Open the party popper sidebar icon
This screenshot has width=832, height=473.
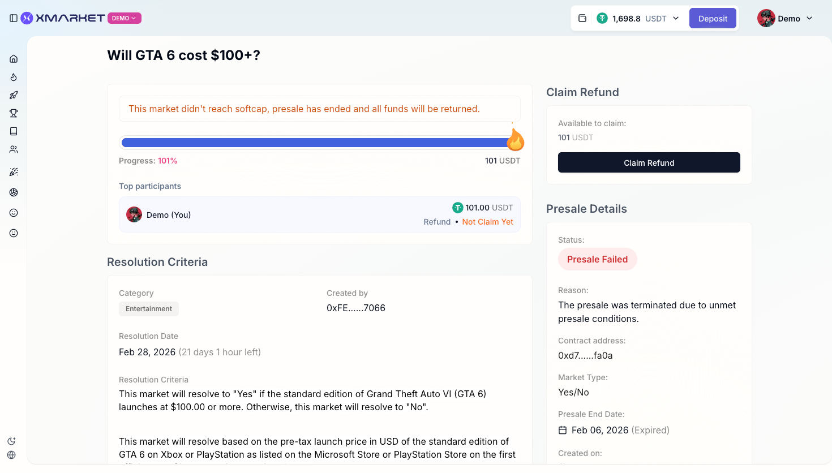[14, 172]
